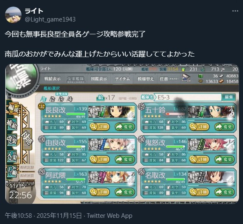Open the 任務 quest menu
243x224 pixels.
[169, 79]
